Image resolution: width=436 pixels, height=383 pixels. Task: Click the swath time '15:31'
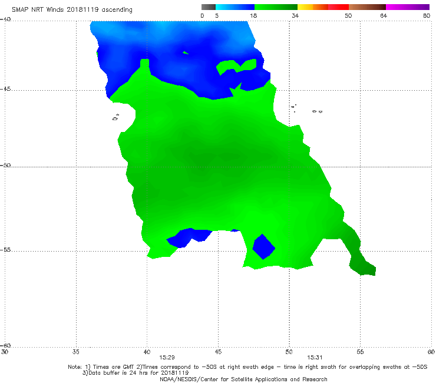click(x=315, y=358)
